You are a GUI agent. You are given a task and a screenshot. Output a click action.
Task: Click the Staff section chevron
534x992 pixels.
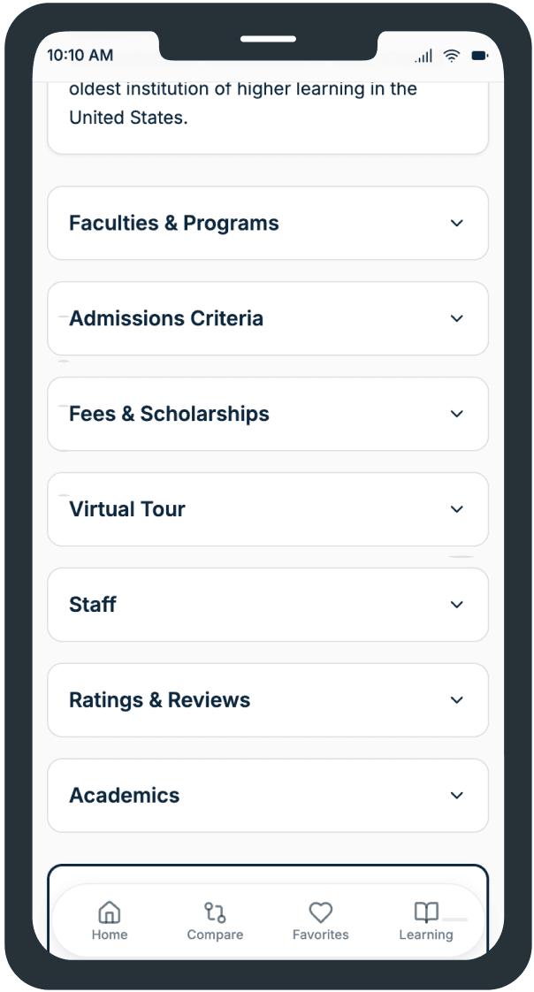pos(457,605)
